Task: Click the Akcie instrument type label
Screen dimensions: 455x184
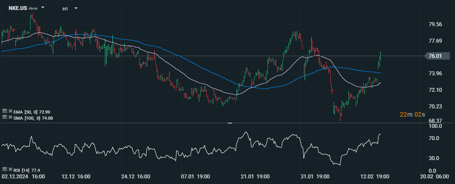Action: 33,9
